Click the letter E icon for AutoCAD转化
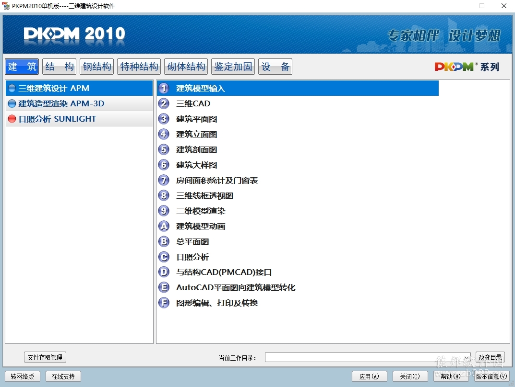Image resolution: width=515 pixels, height=387 pixels. click(164, 287)
